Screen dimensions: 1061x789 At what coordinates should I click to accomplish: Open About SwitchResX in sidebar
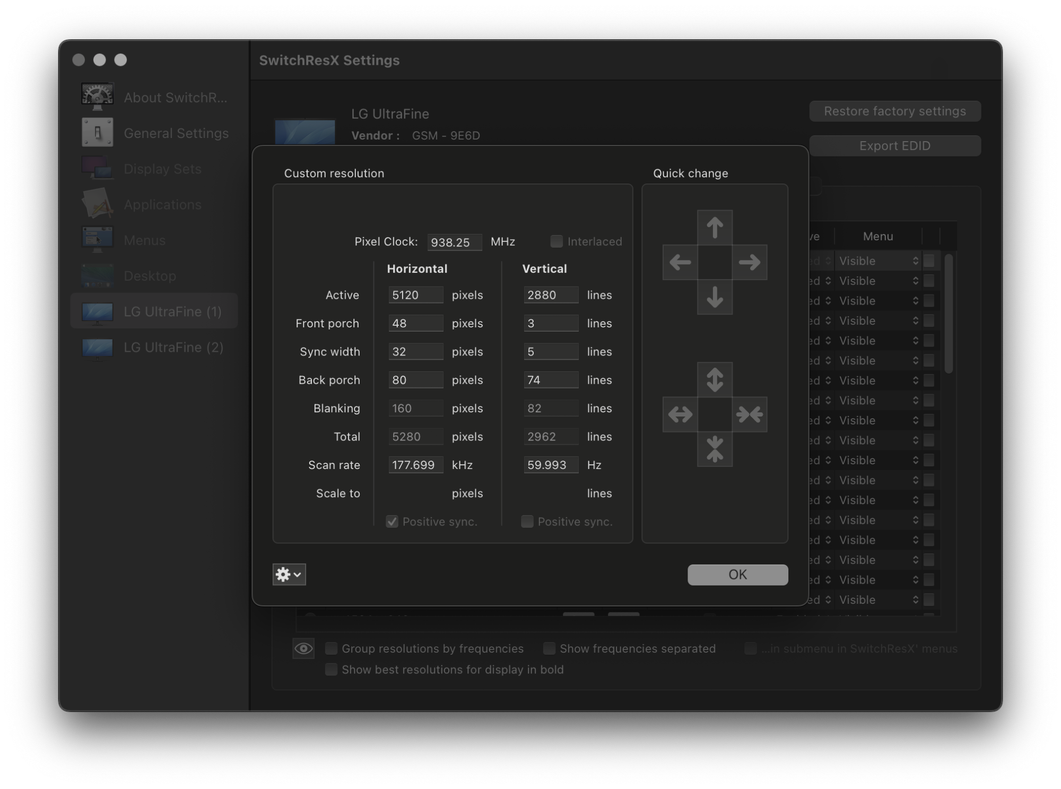(154, 98)
